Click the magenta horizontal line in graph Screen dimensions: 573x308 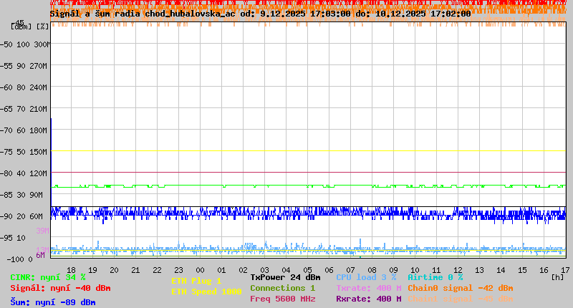(308, 172)
